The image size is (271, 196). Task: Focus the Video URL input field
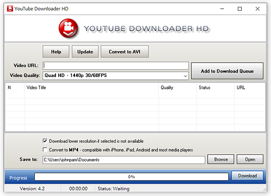pos(116,65)
